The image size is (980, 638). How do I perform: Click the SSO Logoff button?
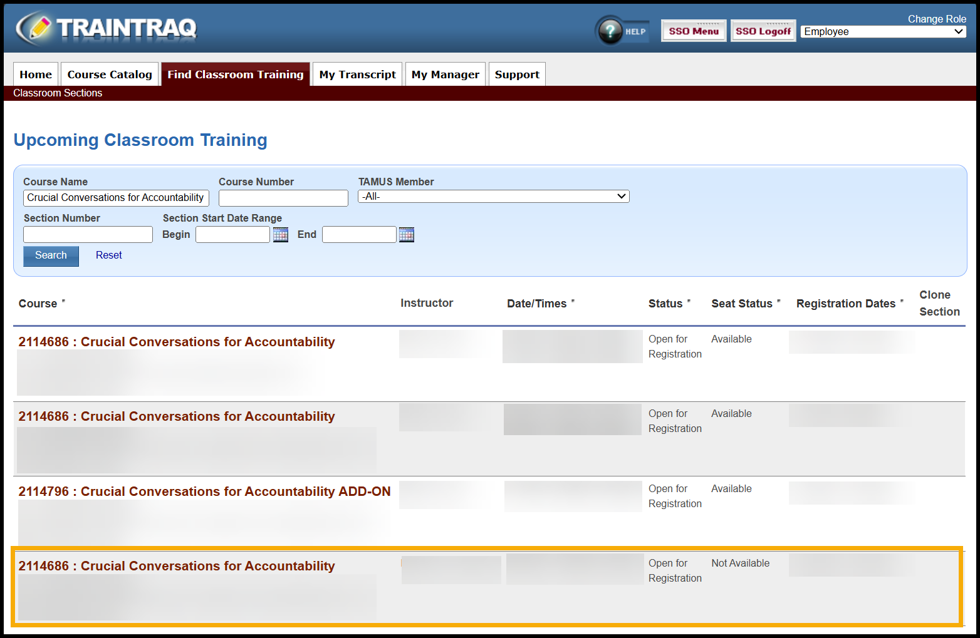click(x=763, y=31)
